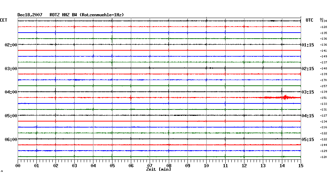Select the DC offset value -151
Viewport: 329px width, 175px height.
point(324,98)
